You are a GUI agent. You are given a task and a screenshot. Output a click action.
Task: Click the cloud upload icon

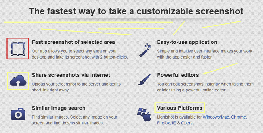point(18,81)
